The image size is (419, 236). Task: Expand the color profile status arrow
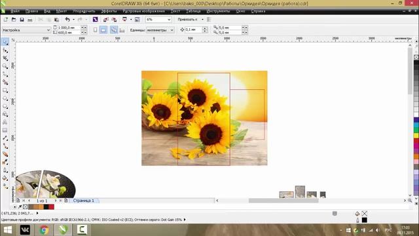185,220
